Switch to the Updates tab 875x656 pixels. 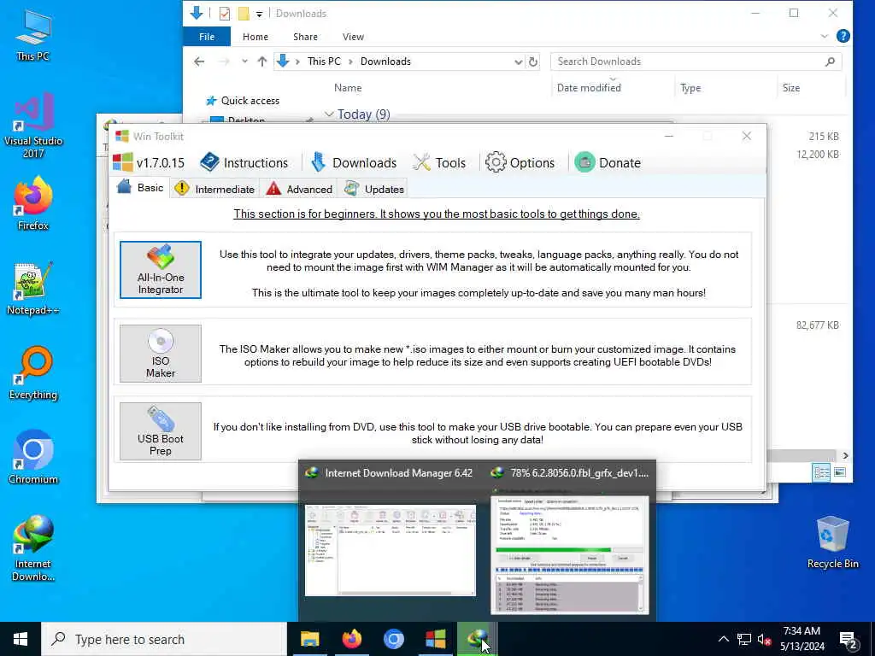[374, 189]
